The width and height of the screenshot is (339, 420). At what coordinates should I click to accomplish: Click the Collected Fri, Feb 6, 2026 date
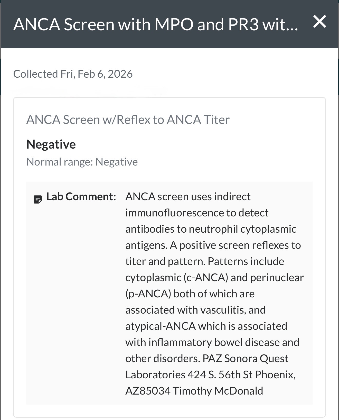pos(73,74)
